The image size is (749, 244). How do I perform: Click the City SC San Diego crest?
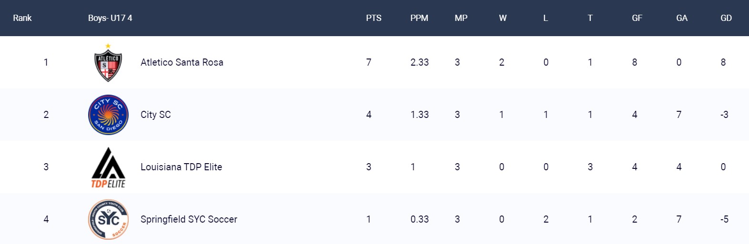coord(108,115)
